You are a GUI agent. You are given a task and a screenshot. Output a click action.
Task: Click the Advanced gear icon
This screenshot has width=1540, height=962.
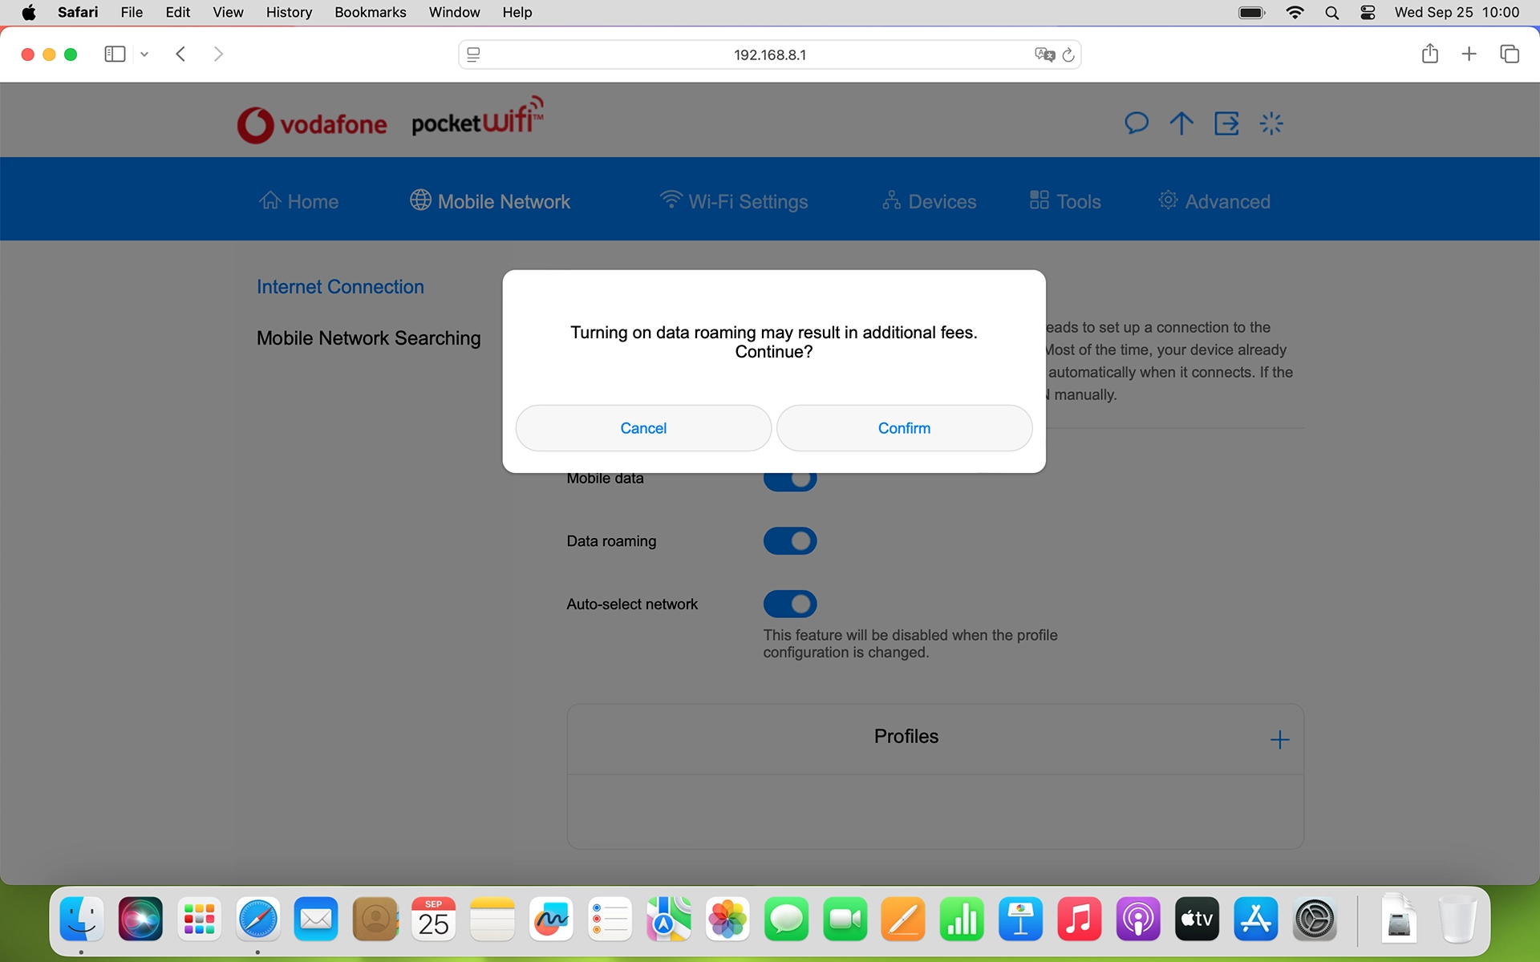(1168, 200)
